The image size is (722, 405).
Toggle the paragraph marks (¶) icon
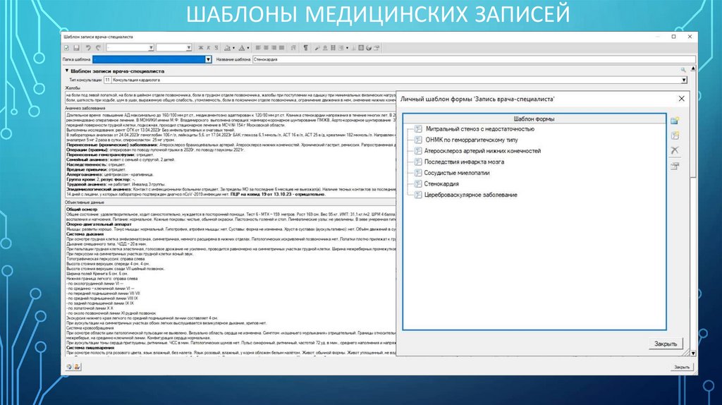(x=305, y=48)
